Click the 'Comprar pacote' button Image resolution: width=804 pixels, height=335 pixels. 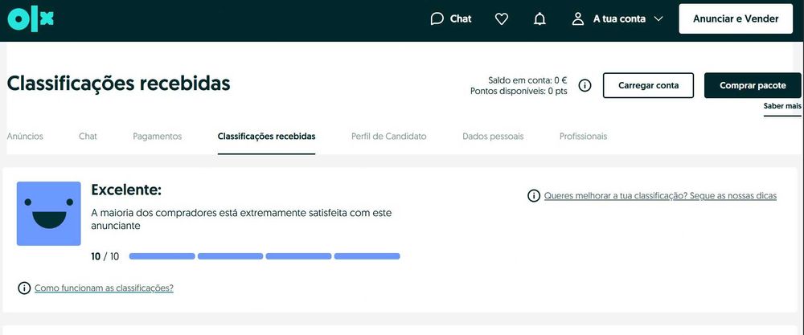tap(753, 85)
